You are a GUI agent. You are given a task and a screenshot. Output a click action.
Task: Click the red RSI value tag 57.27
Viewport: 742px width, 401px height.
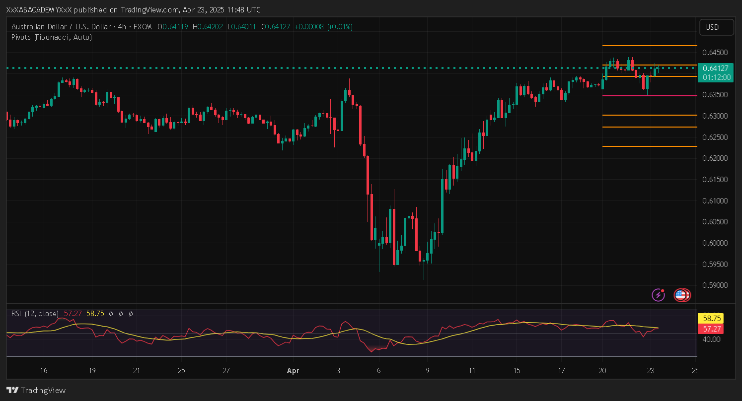[x=710, y=329]
